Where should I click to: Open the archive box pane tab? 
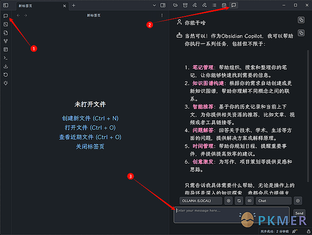tap(185, 5)
